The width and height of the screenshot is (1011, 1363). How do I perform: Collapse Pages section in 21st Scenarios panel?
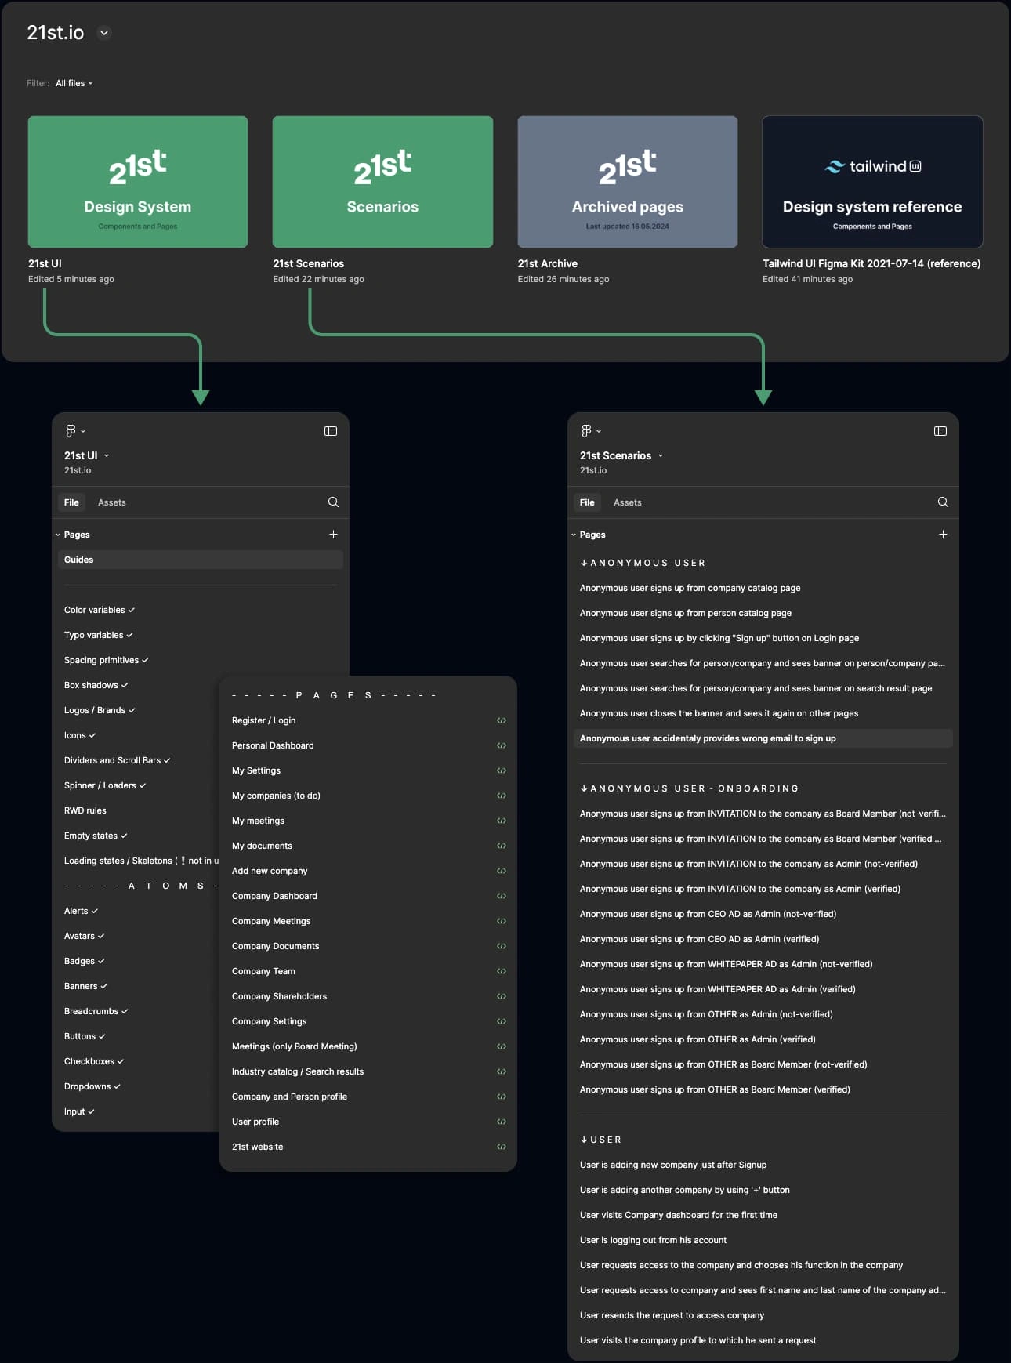pos(574,535)
